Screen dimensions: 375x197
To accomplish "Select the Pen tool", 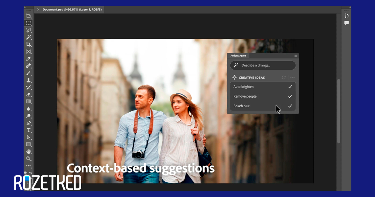I will (28, 123).
